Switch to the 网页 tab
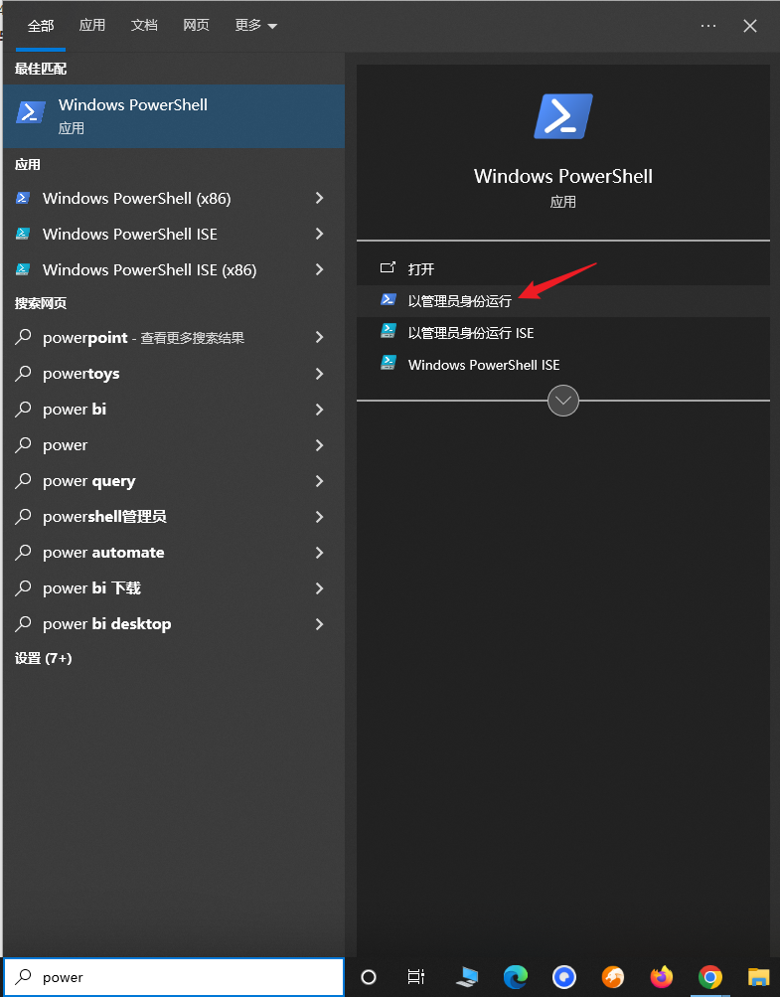 click(x=196, y=26)
